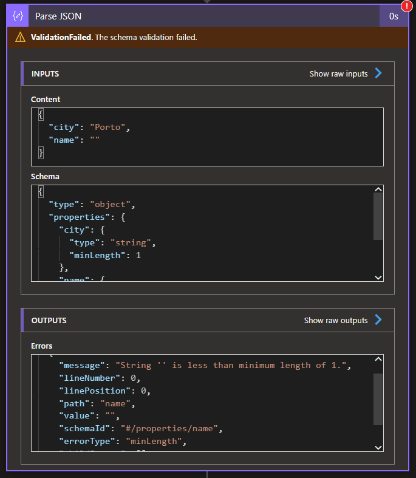416x478 pixels.
Task: Click the 0s duration badge
Action: click(394, 16)
